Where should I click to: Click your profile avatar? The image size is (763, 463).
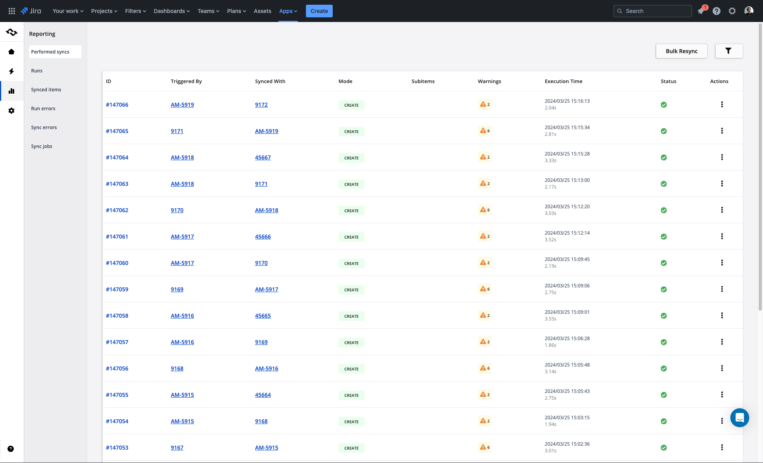(749, 11)
